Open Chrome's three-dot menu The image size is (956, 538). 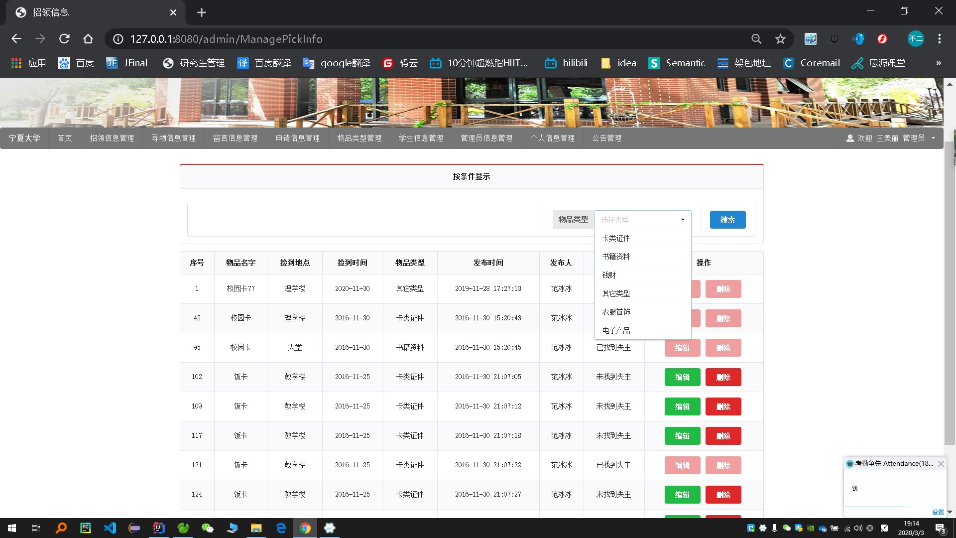click(x=939, y=39)
